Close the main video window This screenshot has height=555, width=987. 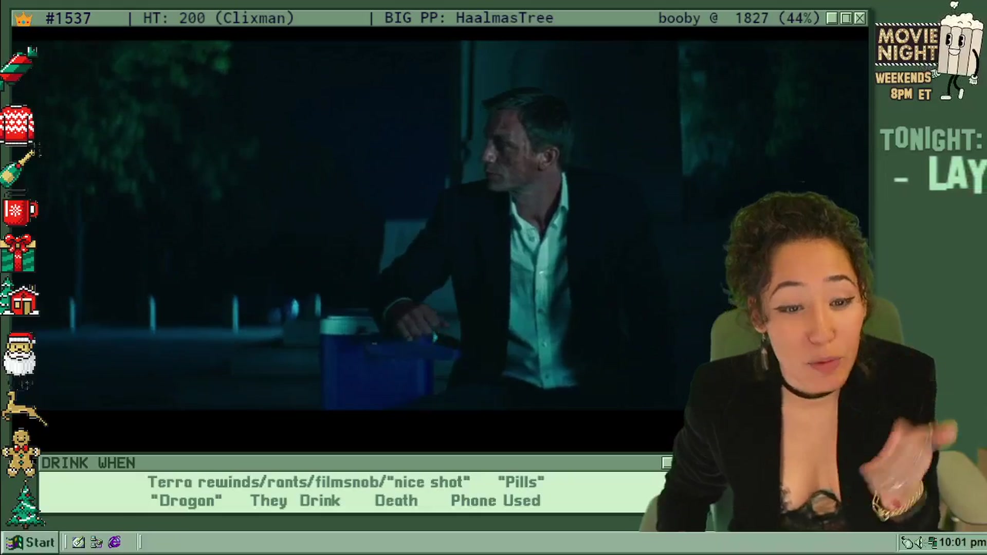860,18
